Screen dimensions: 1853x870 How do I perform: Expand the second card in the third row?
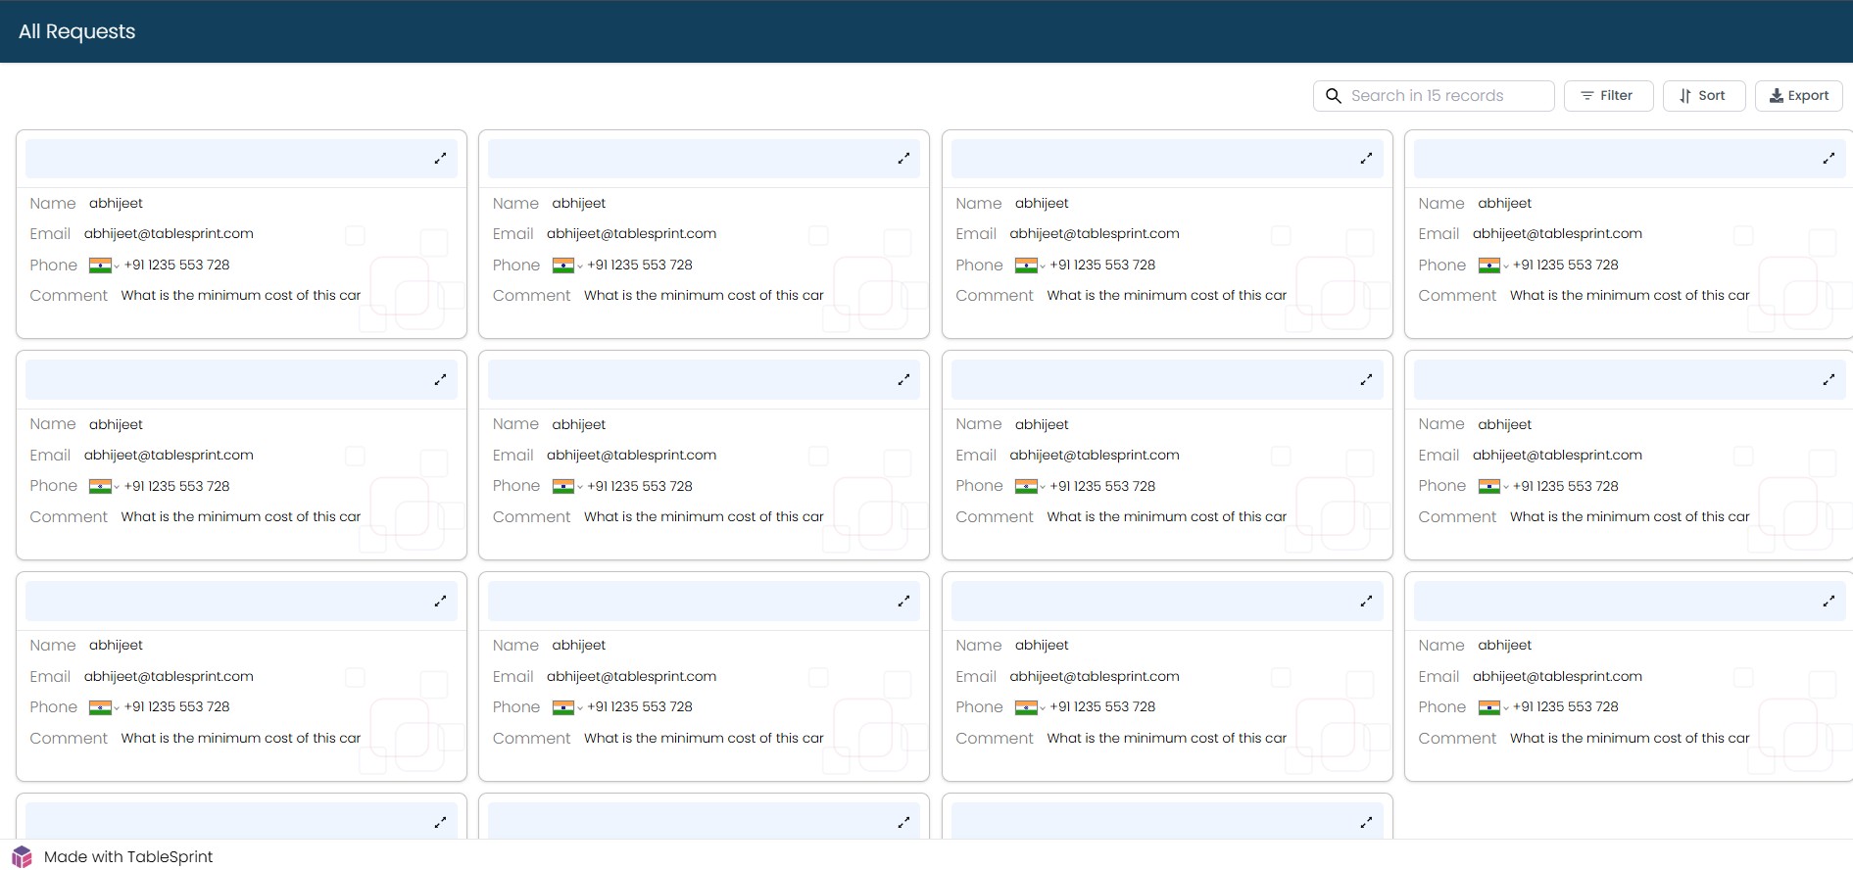[x=903, y=601]
